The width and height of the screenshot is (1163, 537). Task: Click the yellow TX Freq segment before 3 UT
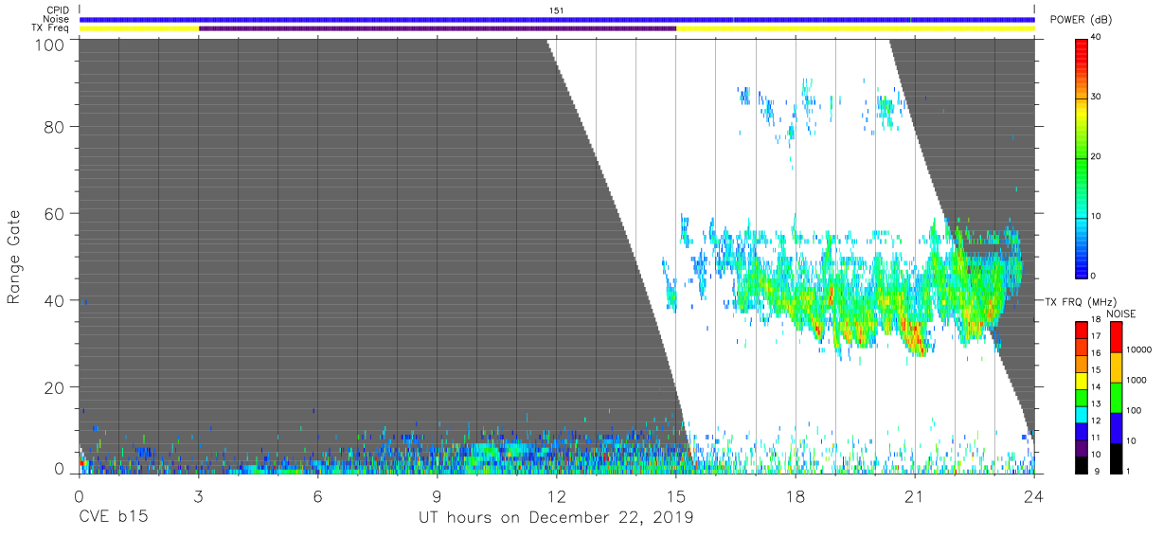(139, 28)
